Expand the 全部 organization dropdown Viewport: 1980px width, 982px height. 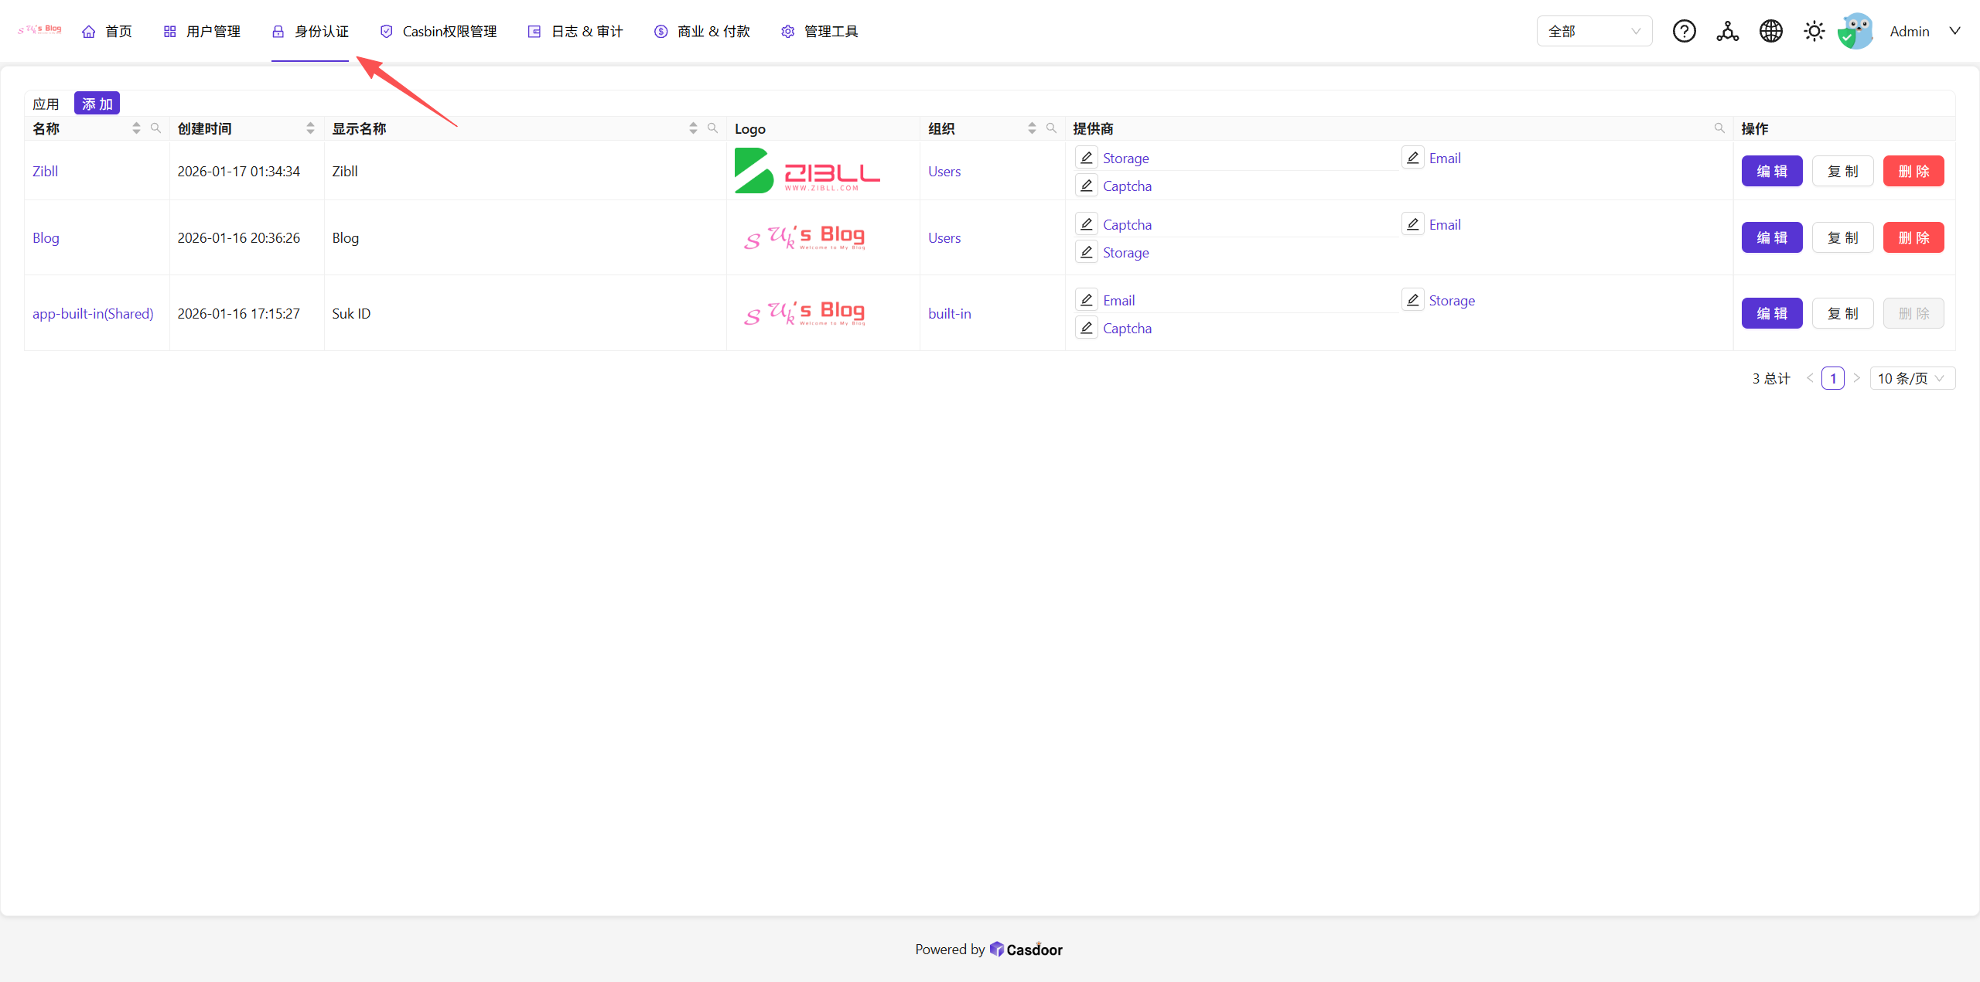1594,31
